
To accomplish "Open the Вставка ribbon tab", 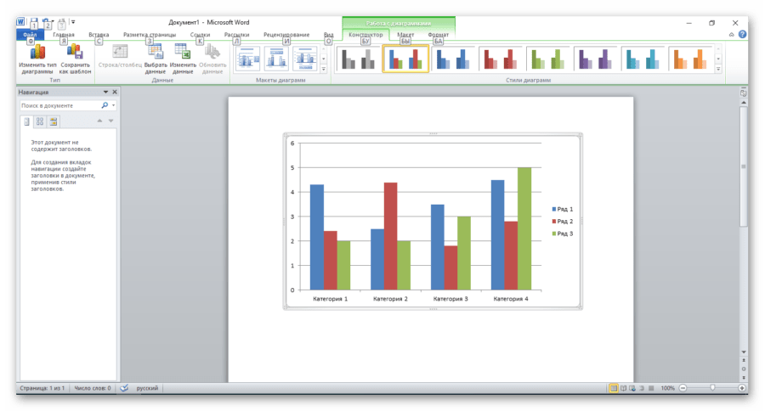I will tap(99, 35).
